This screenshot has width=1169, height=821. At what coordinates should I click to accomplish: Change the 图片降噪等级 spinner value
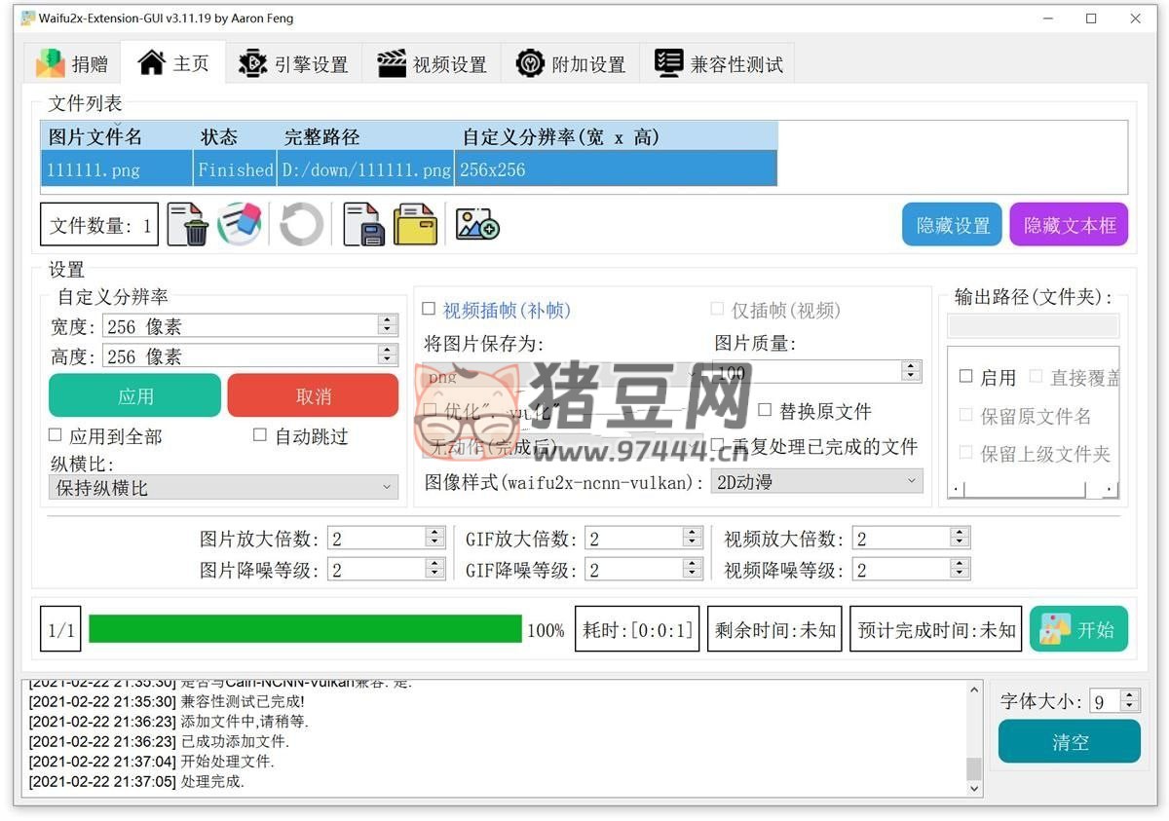(x=386, y=570)
